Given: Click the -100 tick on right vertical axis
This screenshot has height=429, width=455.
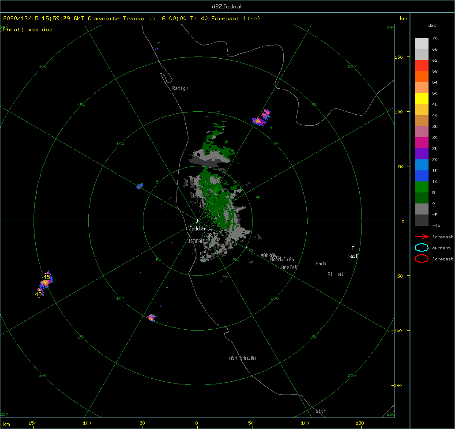Looking at the screenshot, I should point(396,331).
